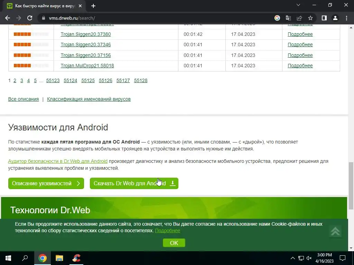Go to results page 5
Image resolution: width=354 pixels, height=265 pixels.
pyautogui.click(x=35, y=80)
